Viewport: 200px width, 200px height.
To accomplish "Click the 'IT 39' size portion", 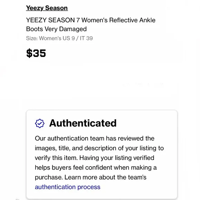I will pos(86,38).
